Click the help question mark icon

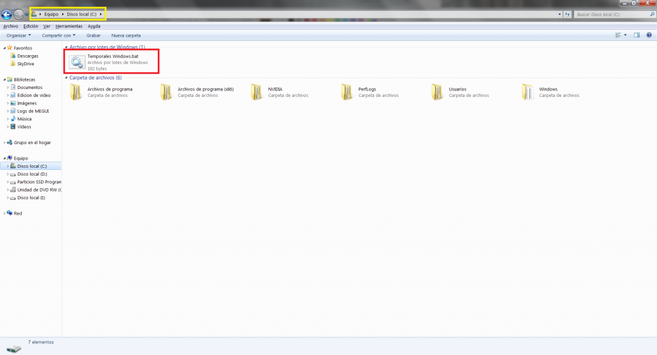[649, 35]
